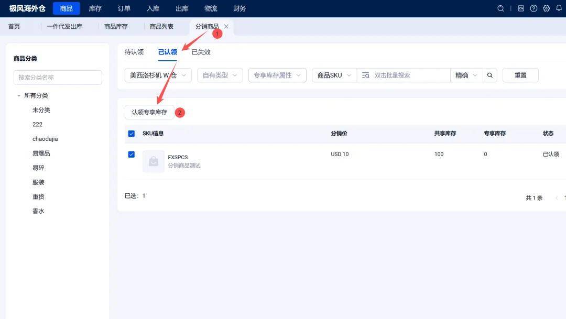Go to previous page with pagination arrow
This screenshot has height=319, width=566.
click(557, 198)
